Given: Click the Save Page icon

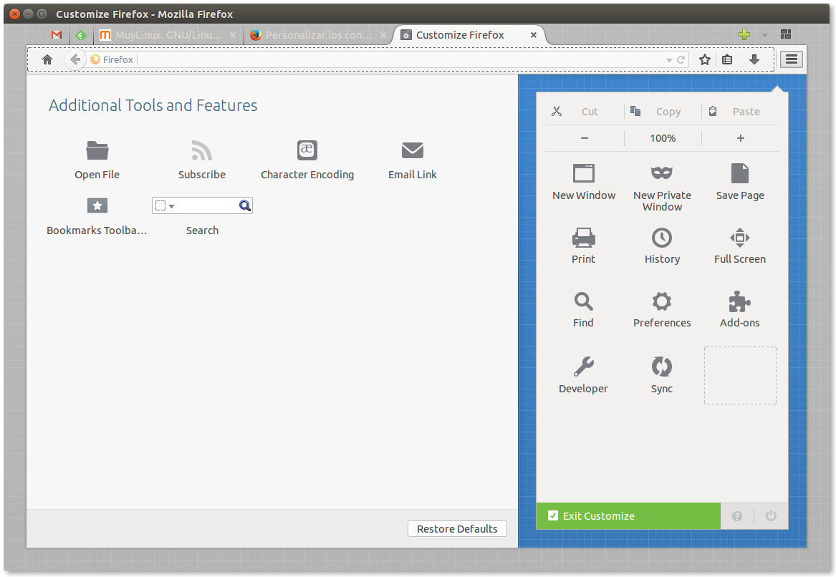Looking at the screenshot, I should point(739,173).
